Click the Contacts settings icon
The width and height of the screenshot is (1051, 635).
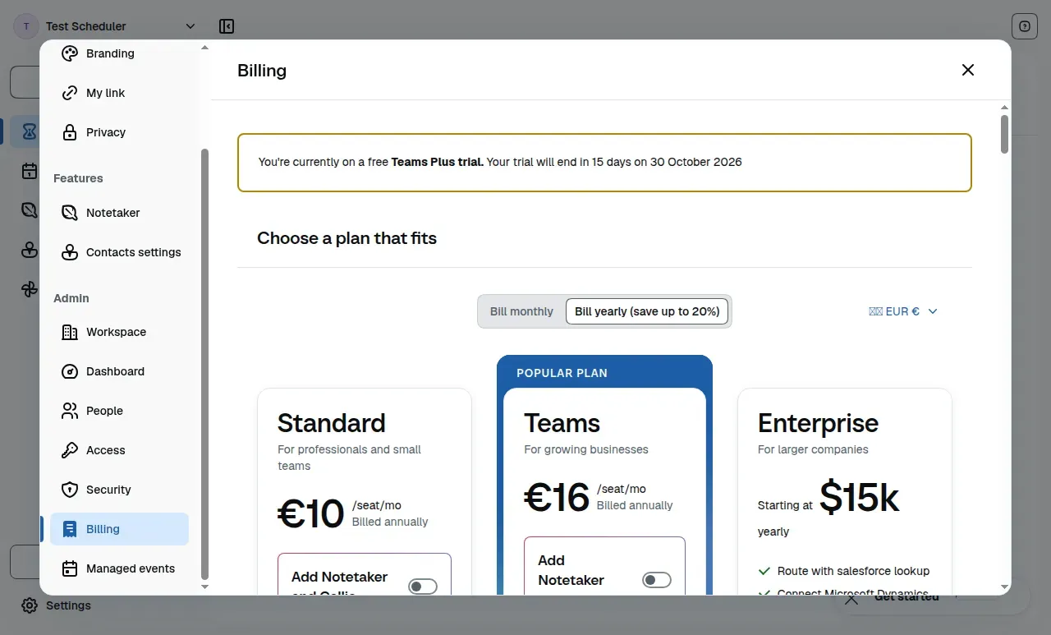tap(70, 252)
